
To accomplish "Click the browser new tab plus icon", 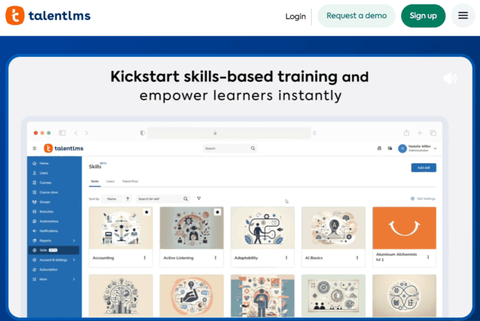I will (419, 133).
